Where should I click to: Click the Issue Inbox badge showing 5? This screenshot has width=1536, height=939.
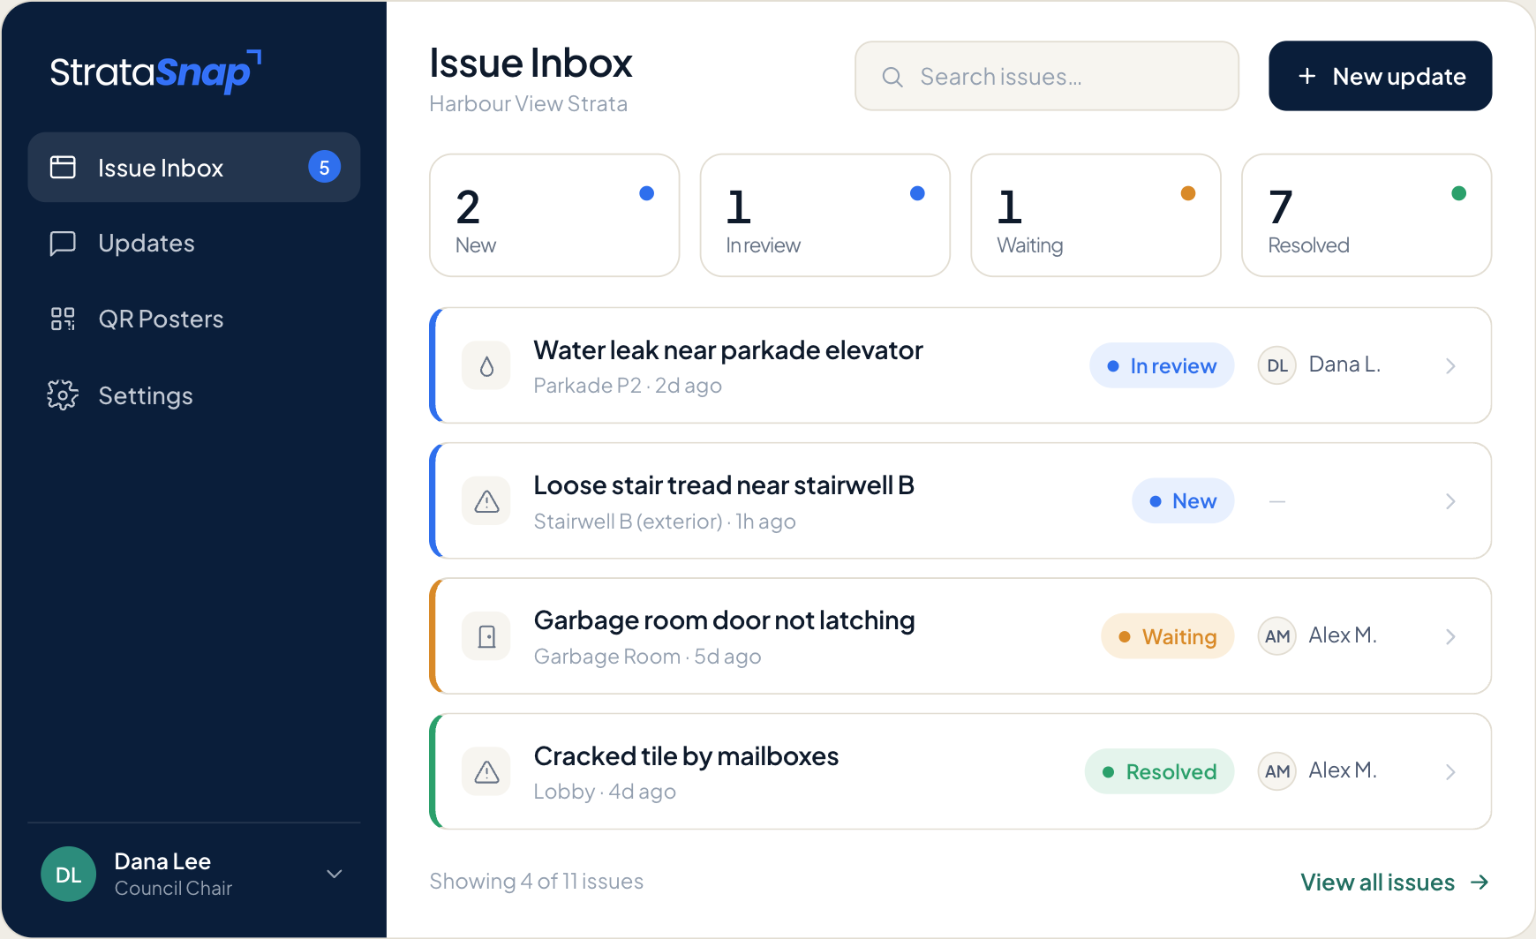click(324, 167)
